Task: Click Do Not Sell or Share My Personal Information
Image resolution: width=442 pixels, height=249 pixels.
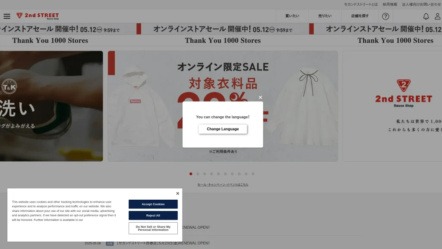Action: [x=153, y=228]
